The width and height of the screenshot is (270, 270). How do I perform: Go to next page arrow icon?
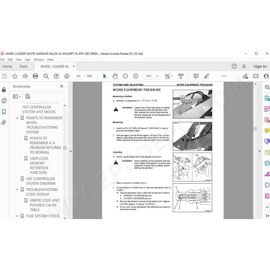(67, 76)
